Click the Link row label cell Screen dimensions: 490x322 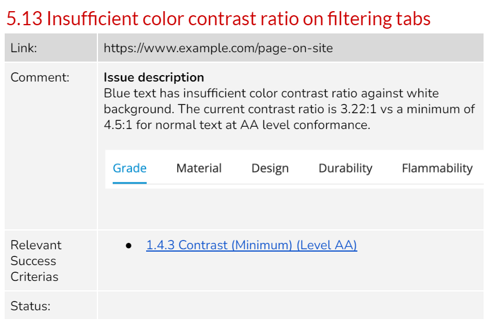pyautogui.click(x=50, y=48)
